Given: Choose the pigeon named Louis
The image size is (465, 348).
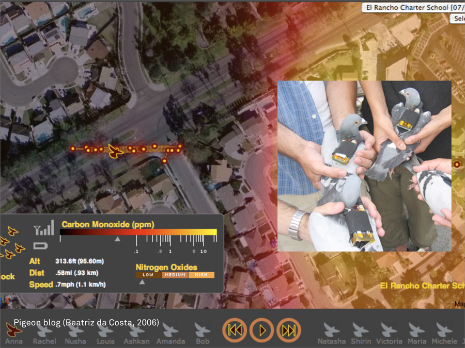Looking at the screenshot, I should coord(105,330).
